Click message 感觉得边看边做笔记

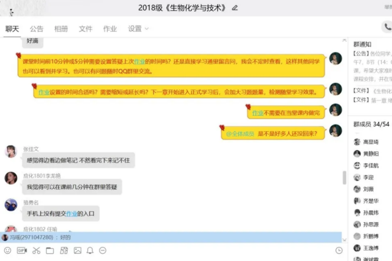coord(78,160)
